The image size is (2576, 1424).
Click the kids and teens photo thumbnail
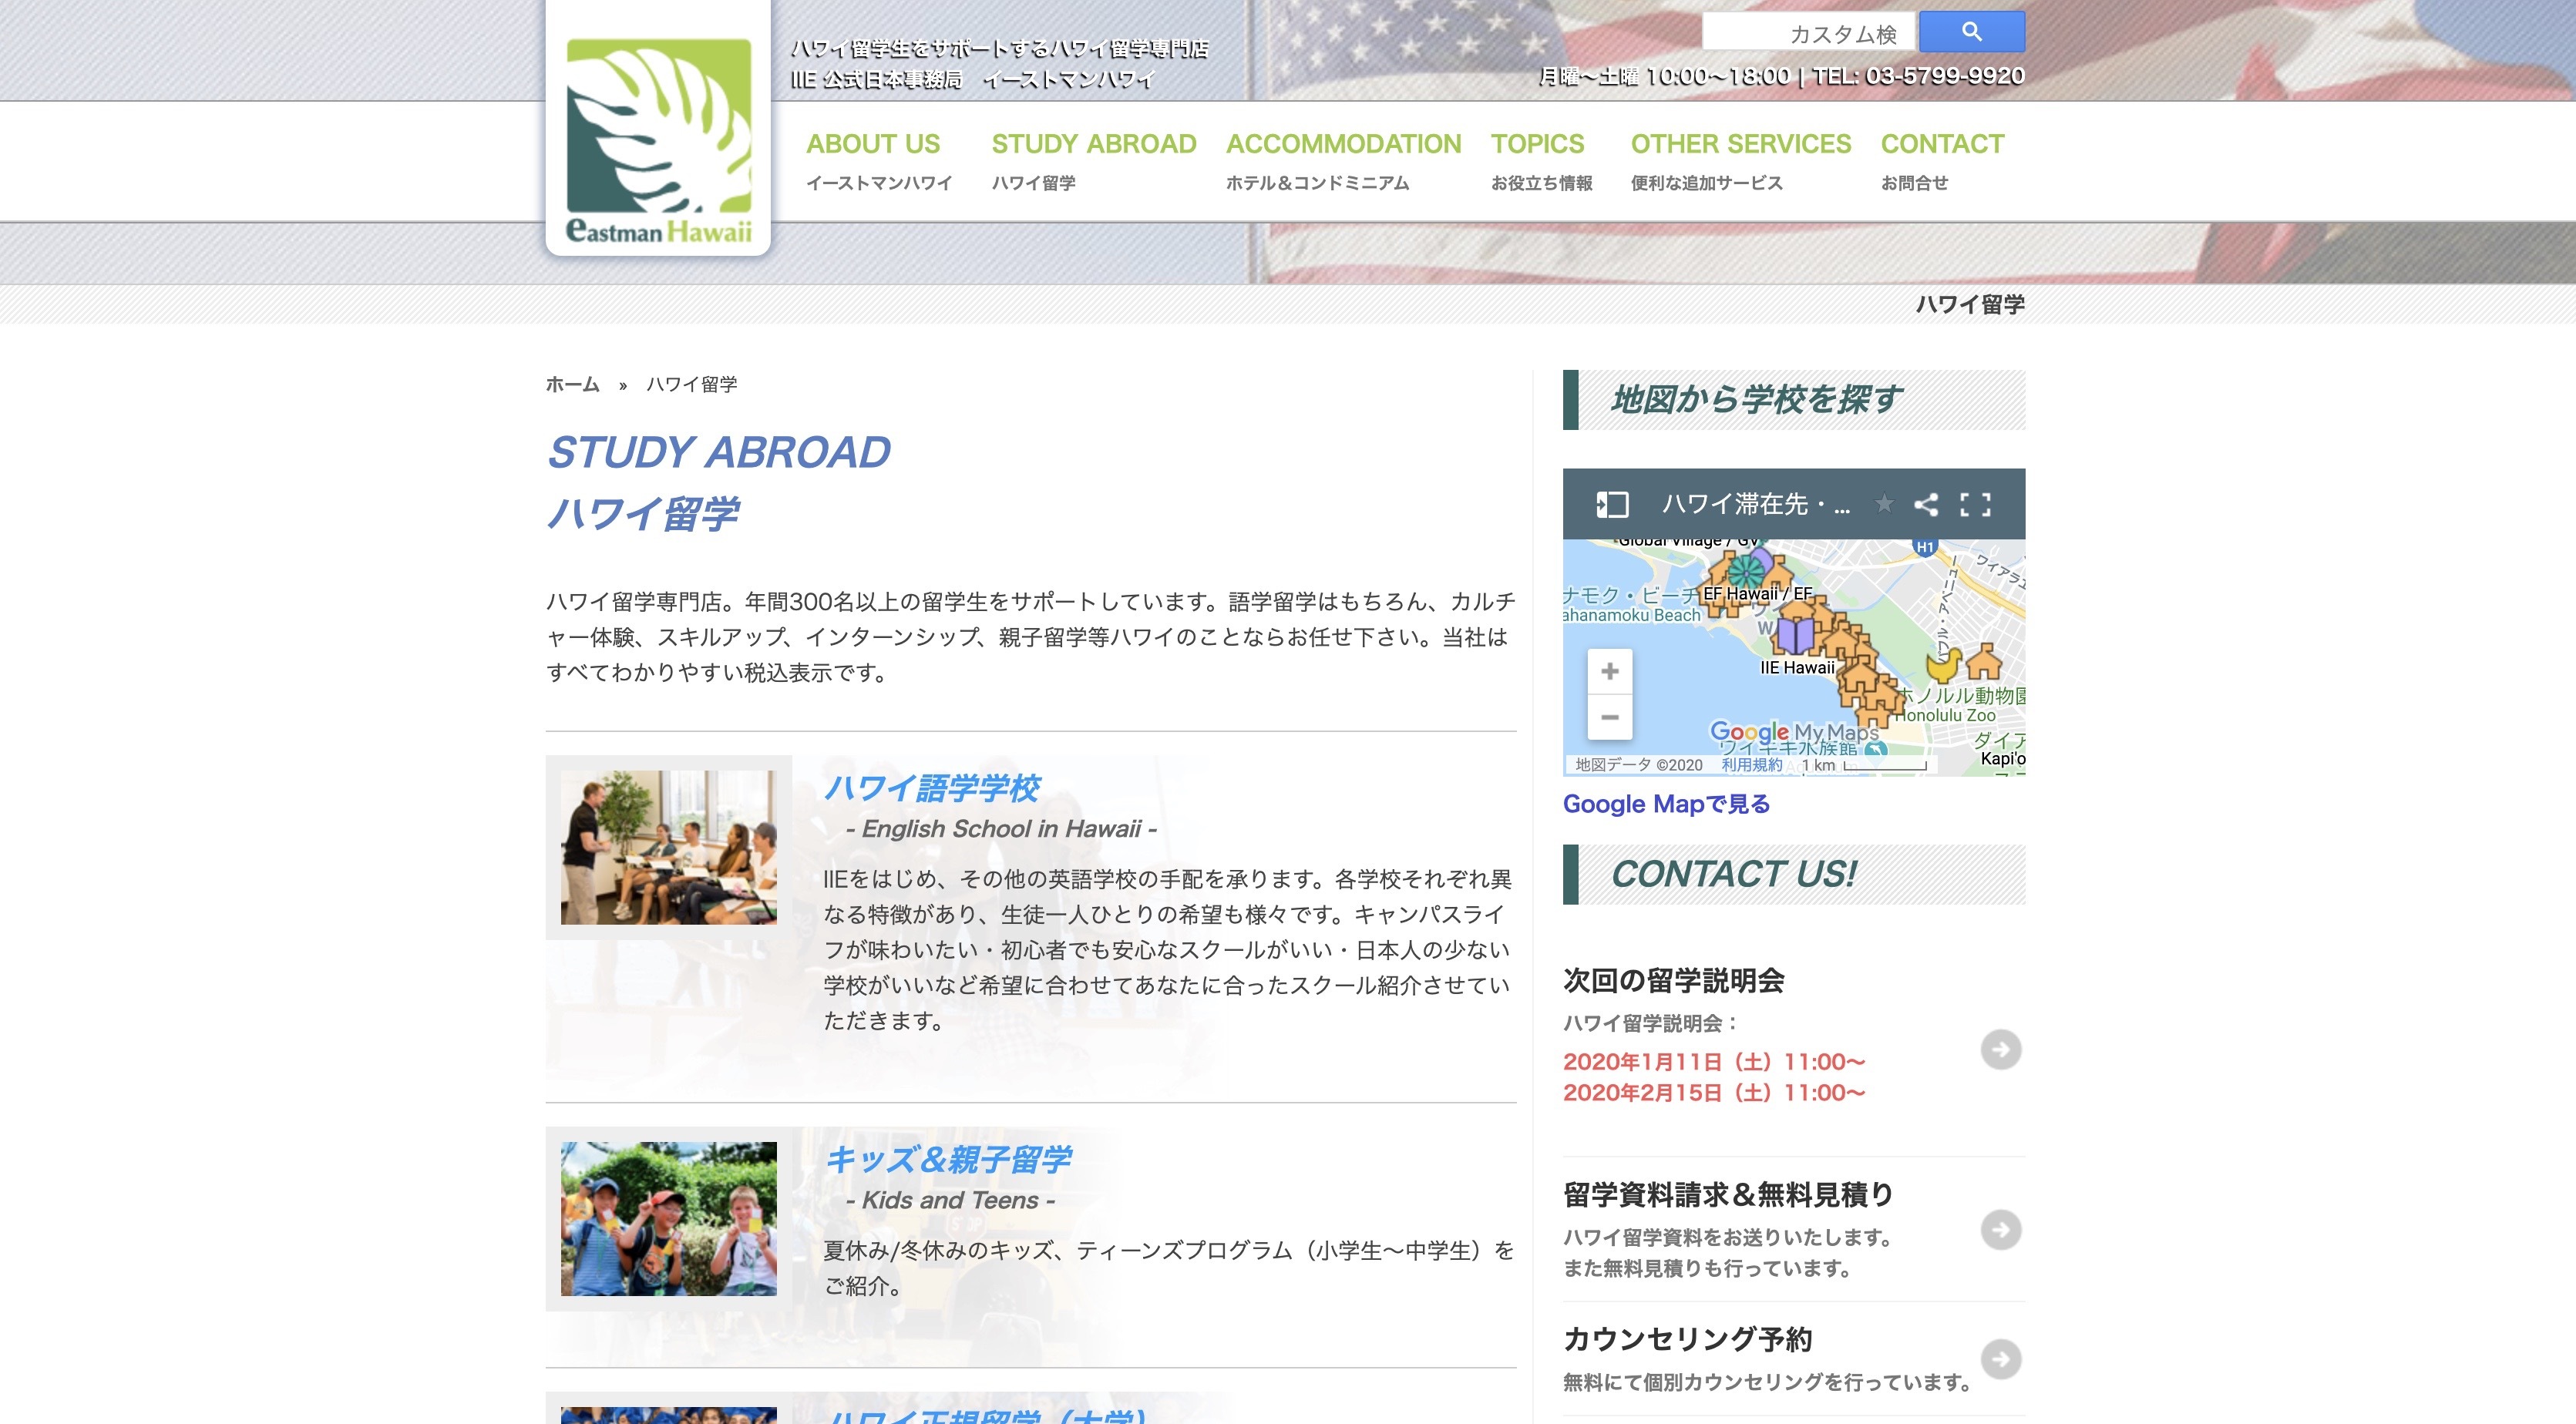tap(668, 1219)
